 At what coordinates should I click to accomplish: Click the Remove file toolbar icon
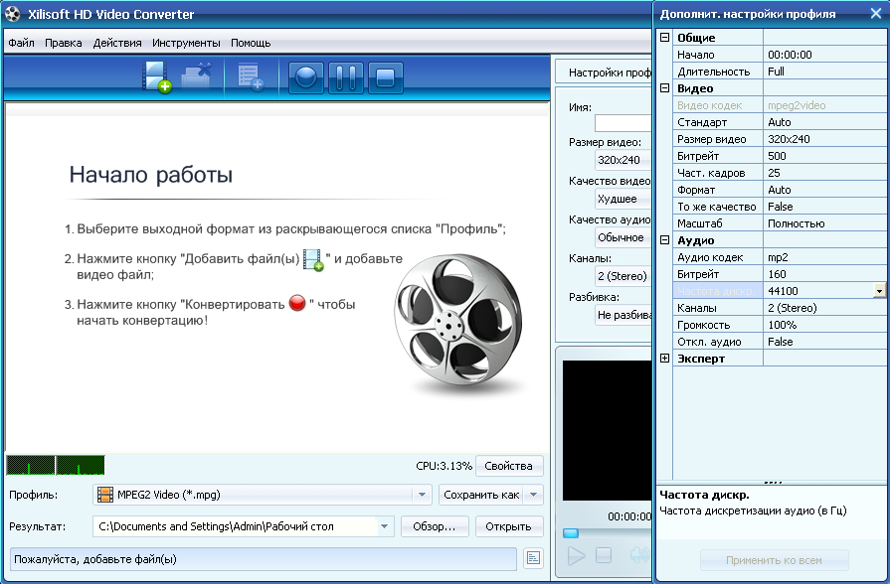(x=196, y=75)
